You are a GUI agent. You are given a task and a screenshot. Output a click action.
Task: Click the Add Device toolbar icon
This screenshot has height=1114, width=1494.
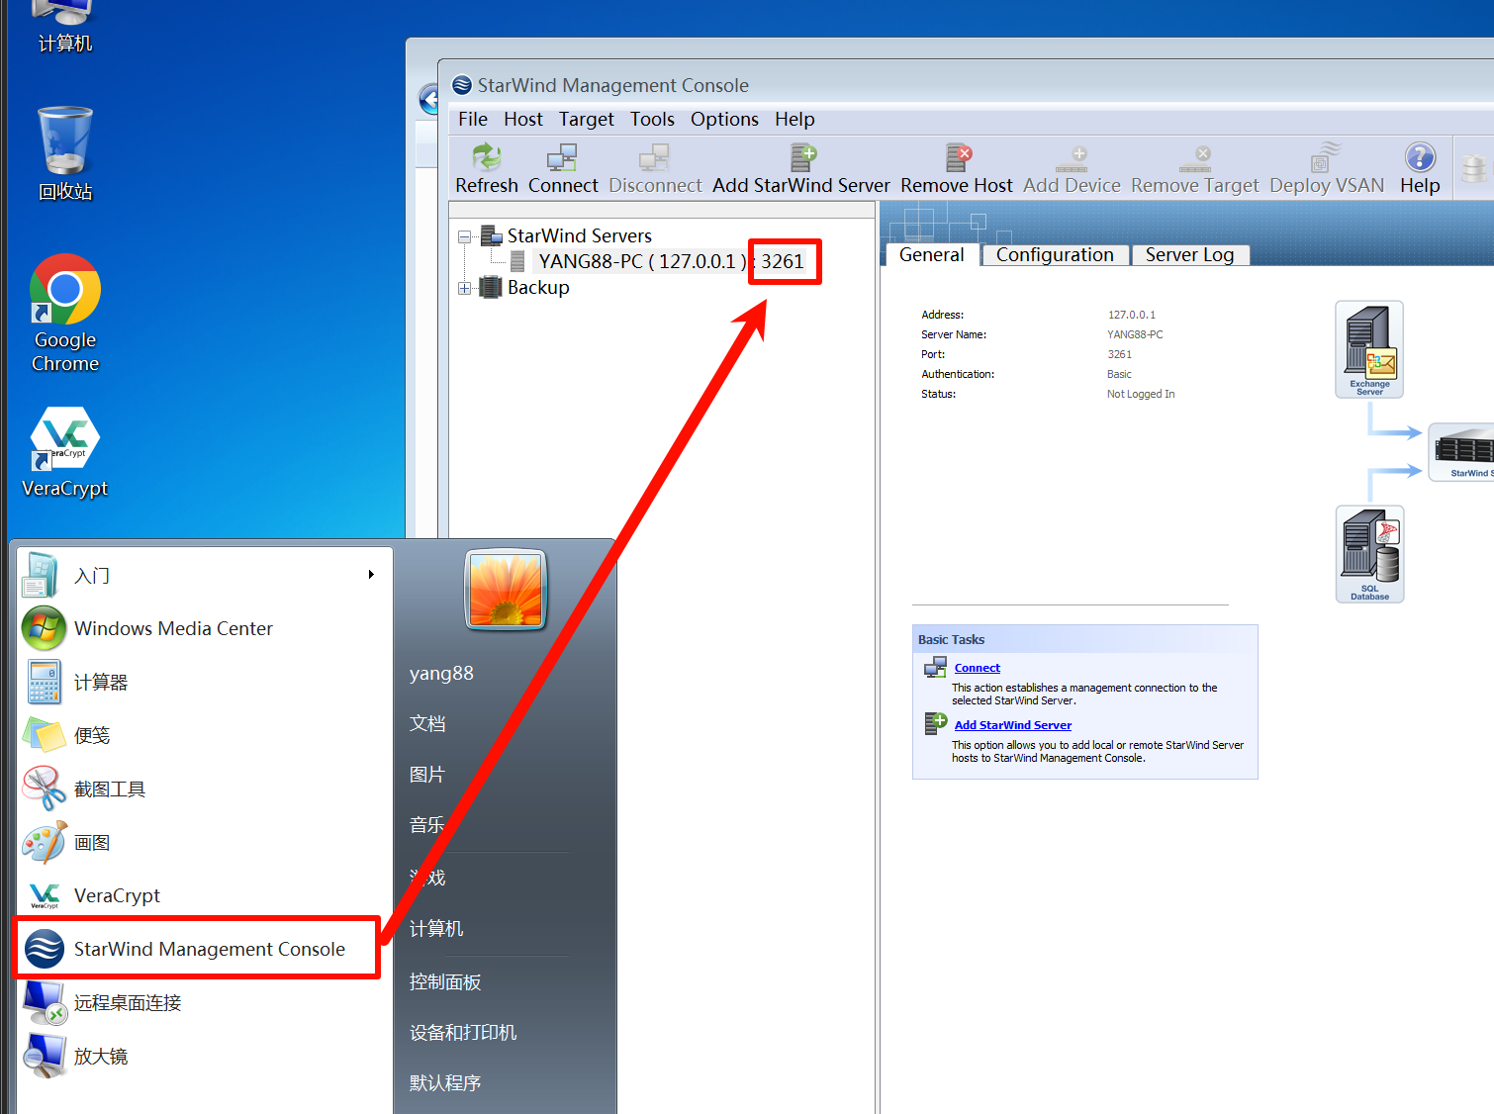point(1072,157)
